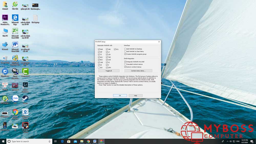Image resolution: width=256 pixels, height=144 pixels.
Task: Open Microsoft Edge from the taskbar
Action: [62, 141]
